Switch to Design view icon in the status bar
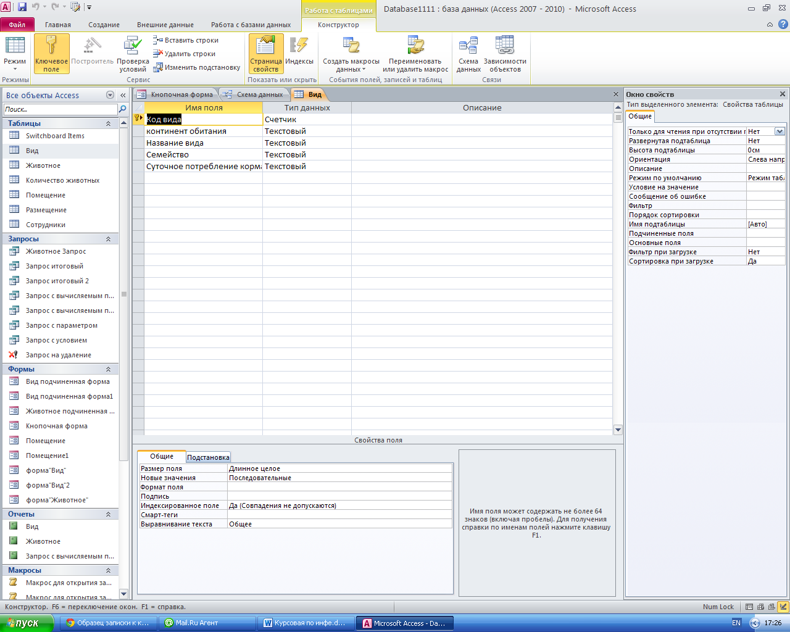Screen dimensions: 790x632 click(x=783, y=607)
